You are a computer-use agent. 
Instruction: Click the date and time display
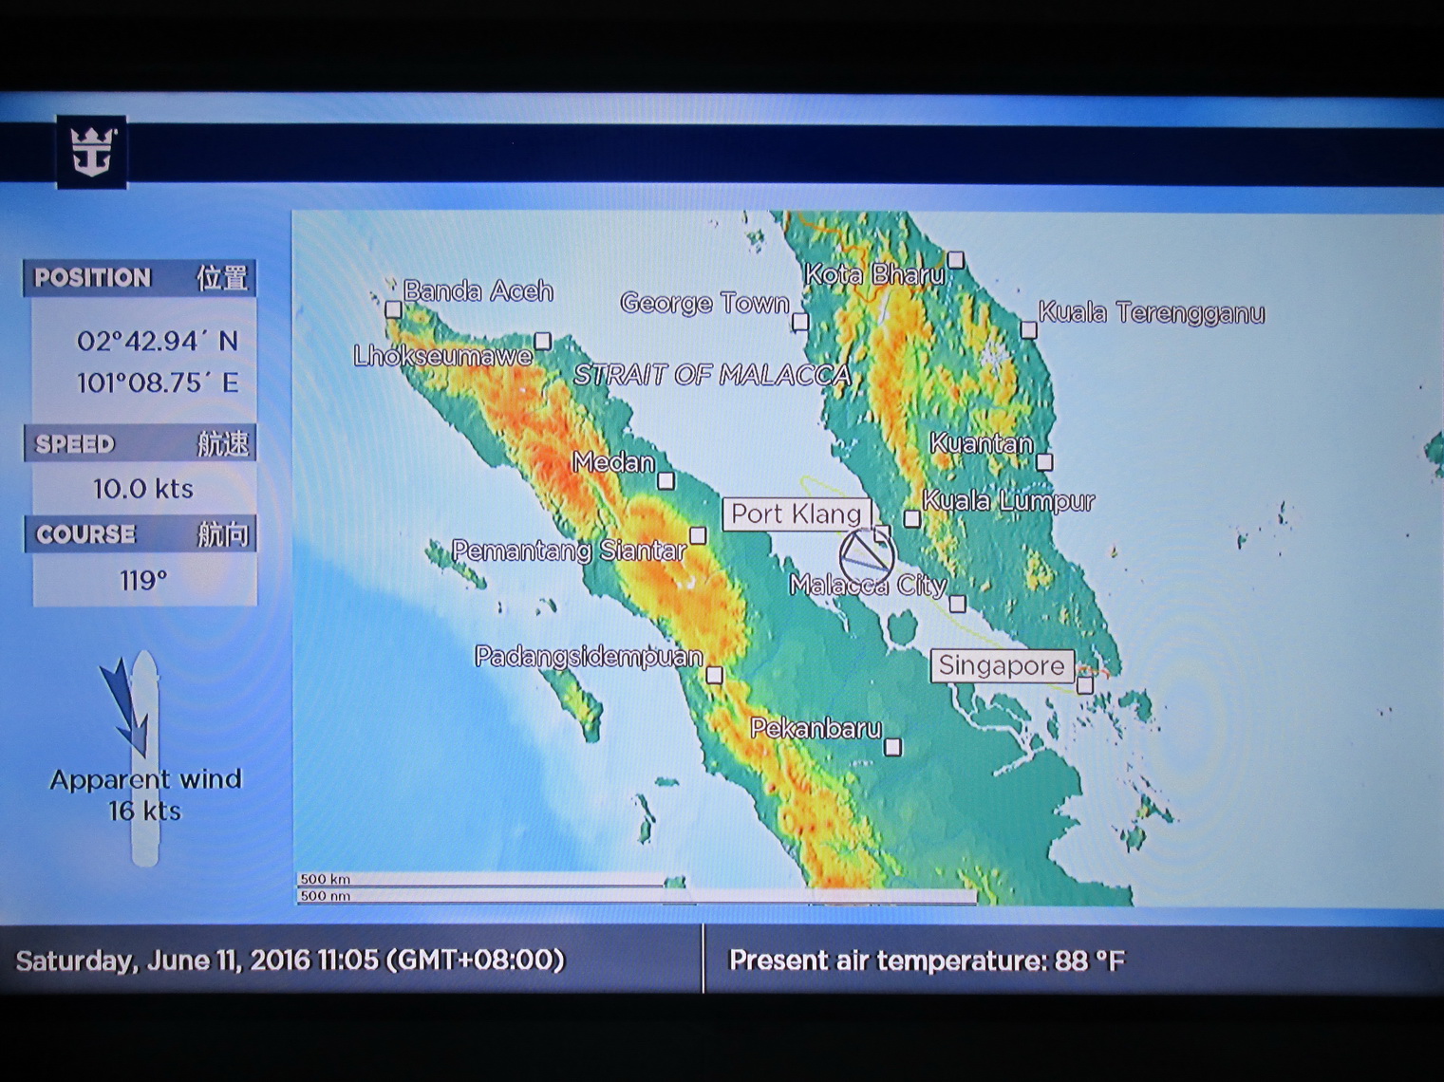(291, 961)
